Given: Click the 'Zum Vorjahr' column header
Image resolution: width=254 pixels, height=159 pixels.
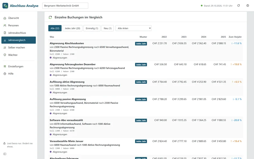Looking at the screenshot, I should 235,37.
